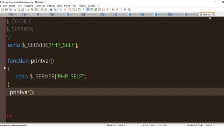Click the Save All toolbar icon
Viewport: 224px width, 126px height.
click(11, 9)
